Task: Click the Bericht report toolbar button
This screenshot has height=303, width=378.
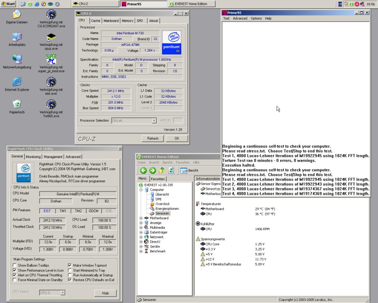Action: (189, 171)
